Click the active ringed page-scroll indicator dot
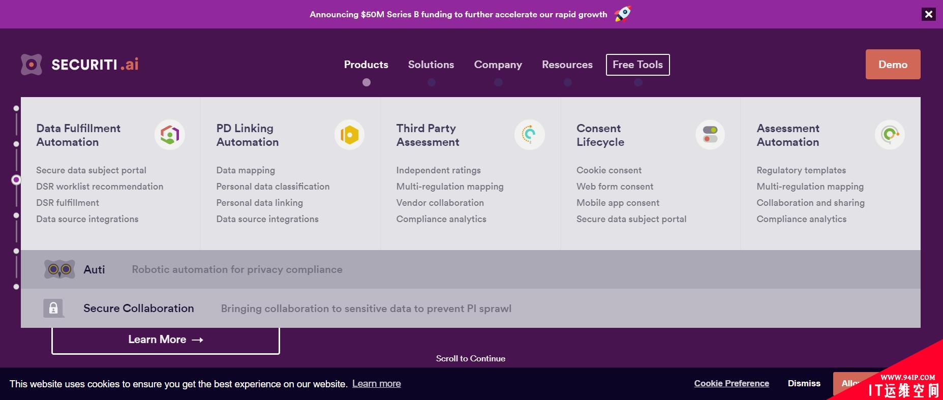This screenshot has height=400, width=943. click(x=16, y=180)
